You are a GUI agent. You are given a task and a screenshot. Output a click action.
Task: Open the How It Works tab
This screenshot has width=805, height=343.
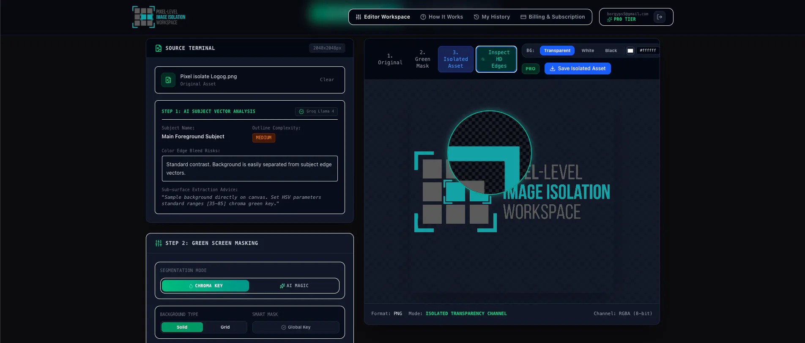[x=441, y=17]
